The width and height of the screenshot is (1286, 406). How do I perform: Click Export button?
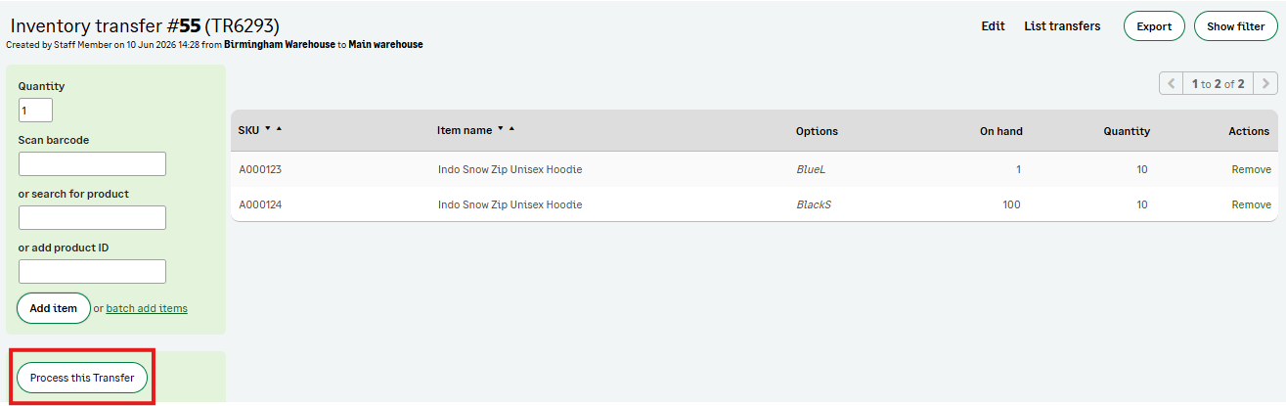pyautogui.click(x=1154, y=26)
